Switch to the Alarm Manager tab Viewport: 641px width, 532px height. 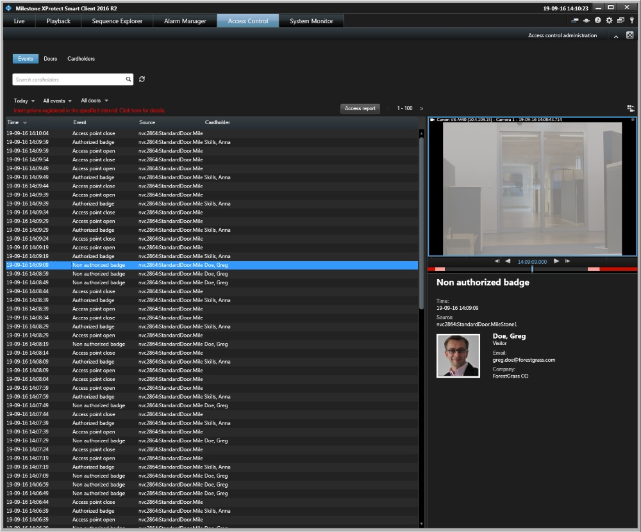pos(185,20)
